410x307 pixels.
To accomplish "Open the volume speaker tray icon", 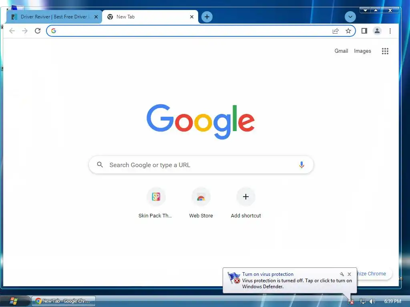I will (372, 301).
